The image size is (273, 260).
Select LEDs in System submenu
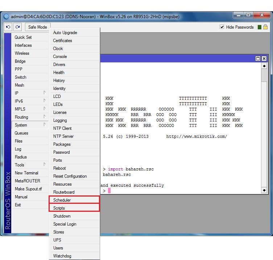pyautogui.click(x=75, y=104)
